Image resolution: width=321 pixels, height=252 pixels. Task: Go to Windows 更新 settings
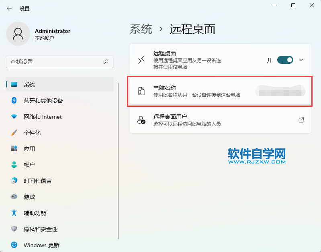pos(60,245)
